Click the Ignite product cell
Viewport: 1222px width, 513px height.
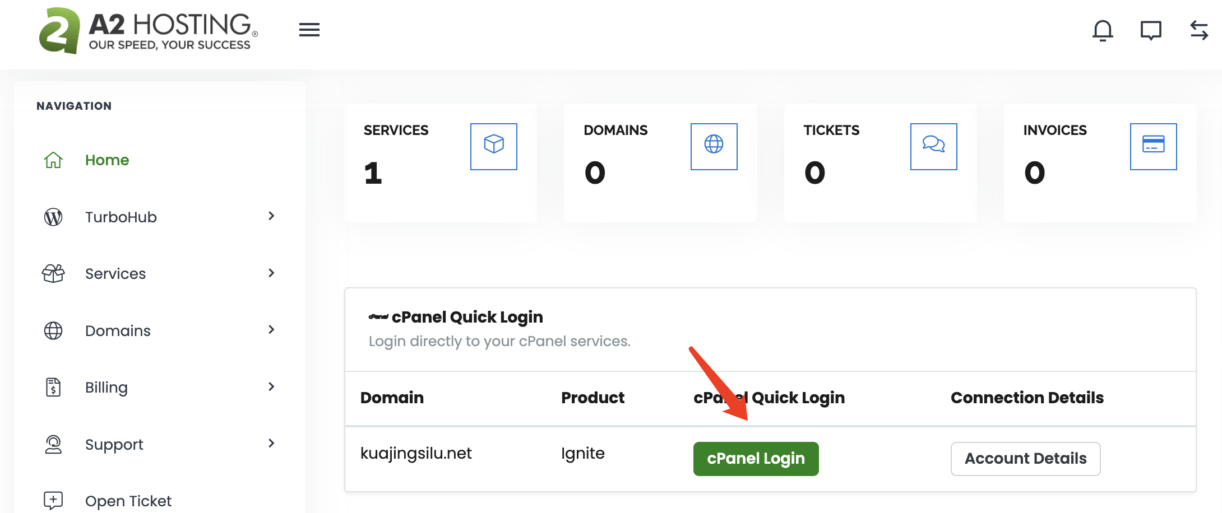[x=583, y=453]
